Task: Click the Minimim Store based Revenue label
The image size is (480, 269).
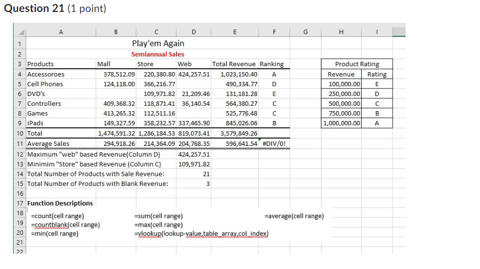Action: (94, 164)
